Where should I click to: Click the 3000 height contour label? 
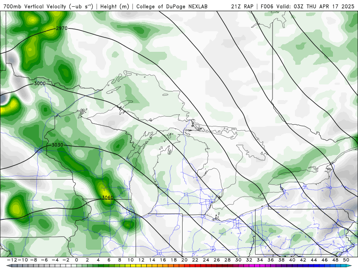40,84
